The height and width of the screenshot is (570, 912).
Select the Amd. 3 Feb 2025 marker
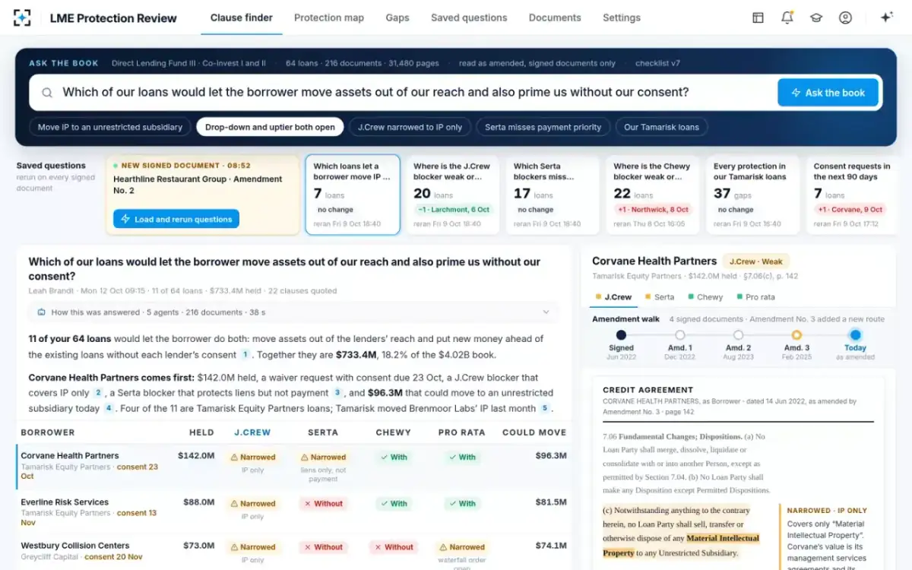(796, 335)
